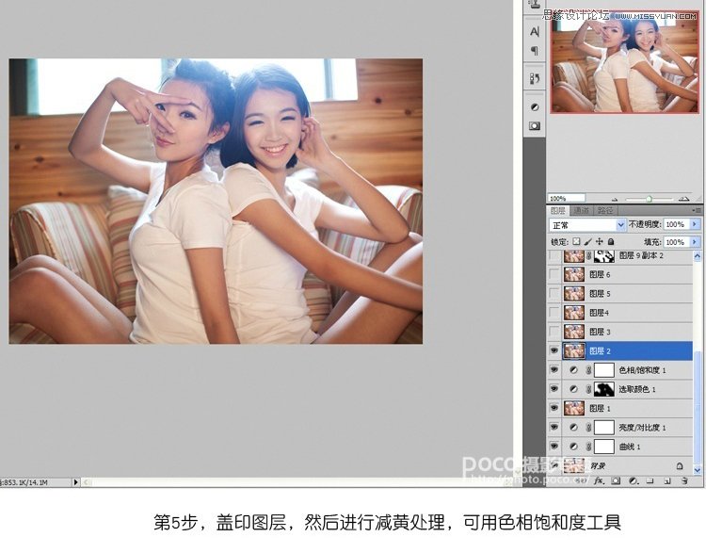Open the status bar info arrow

tap(75, 482)
